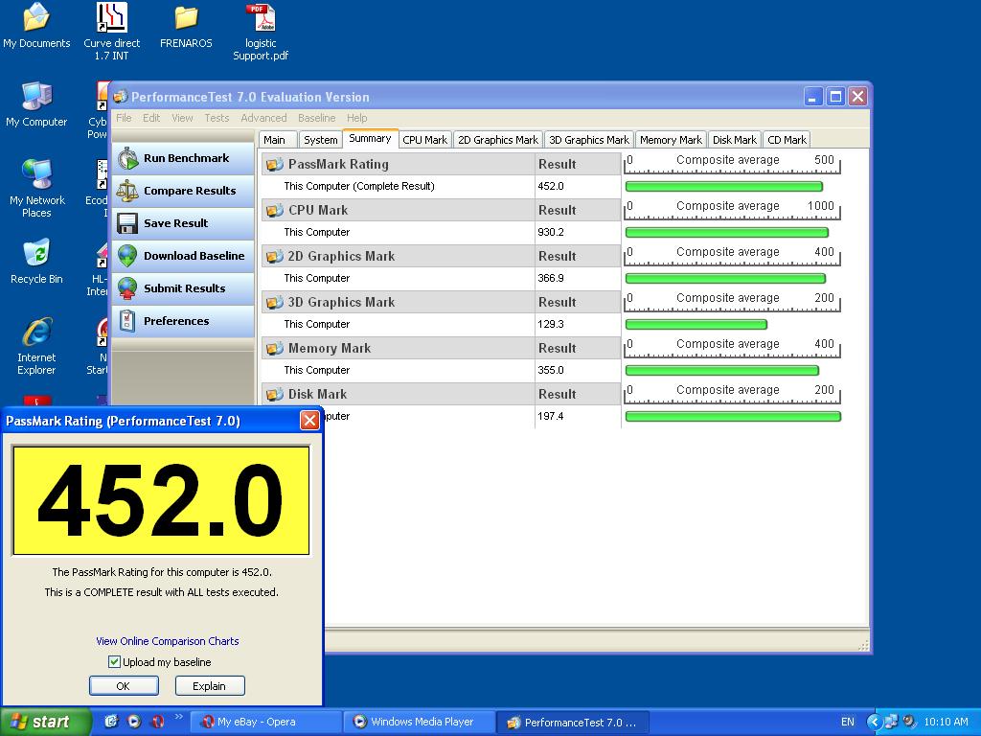The image size is (981, 736).
Task: Click the volume speaker tray icon
Action: (909, 722)
